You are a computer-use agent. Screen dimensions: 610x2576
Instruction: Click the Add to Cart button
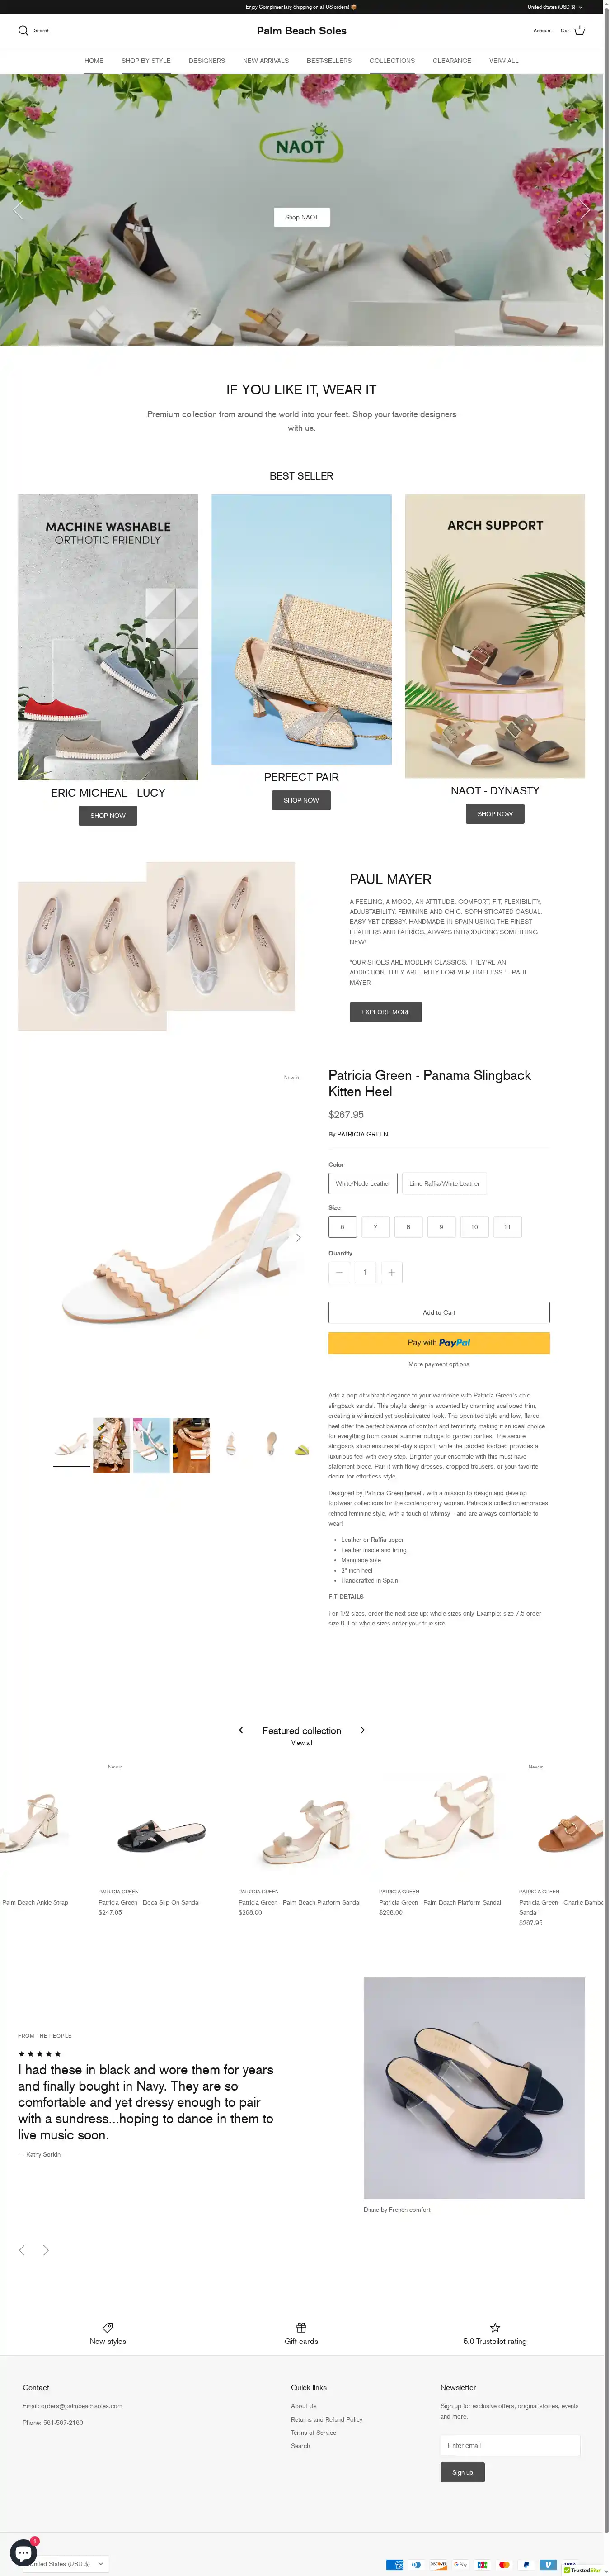pyautogui.click(x=439, y=1312)
